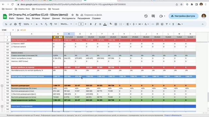The height and width of the screenshot is (117, 209).
Task: Open the Справка menu
Action: [96, 18]
